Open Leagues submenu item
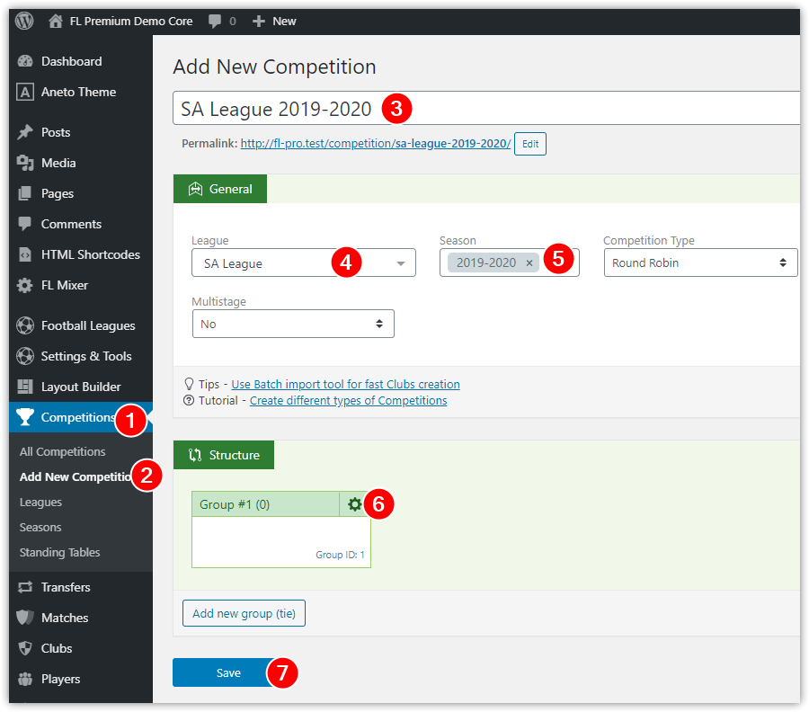Image resolution: width=809 pixels, height=712 pixels. (40, 502)
